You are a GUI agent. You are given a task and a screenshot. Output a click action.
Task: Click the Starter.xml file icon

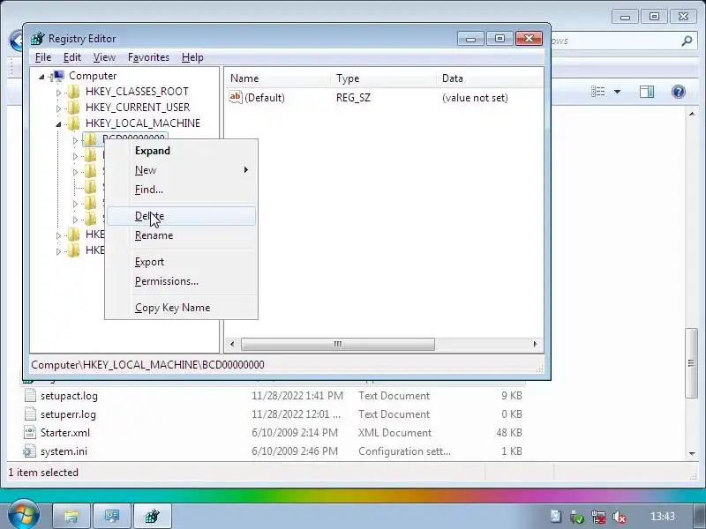pos(30,432)
